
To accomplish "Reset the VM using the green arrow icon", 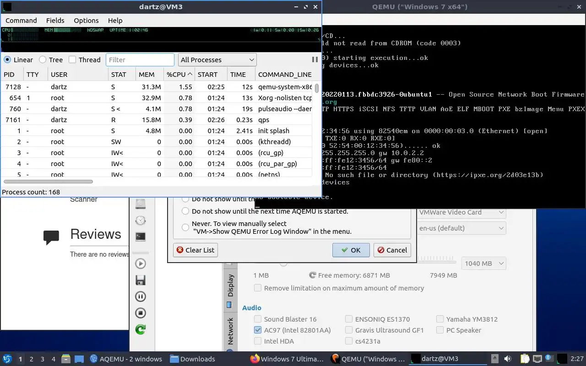I will [141, 329].
